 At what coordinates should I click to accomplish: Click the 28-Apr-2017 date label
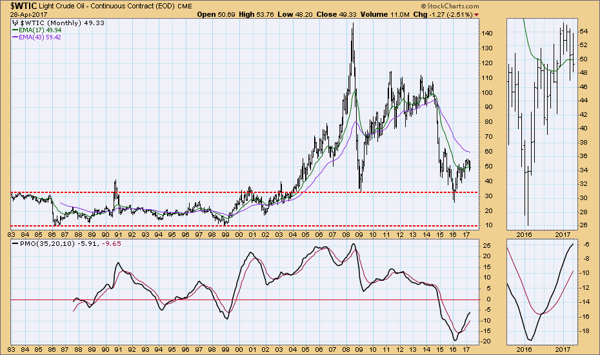[23, 14]
